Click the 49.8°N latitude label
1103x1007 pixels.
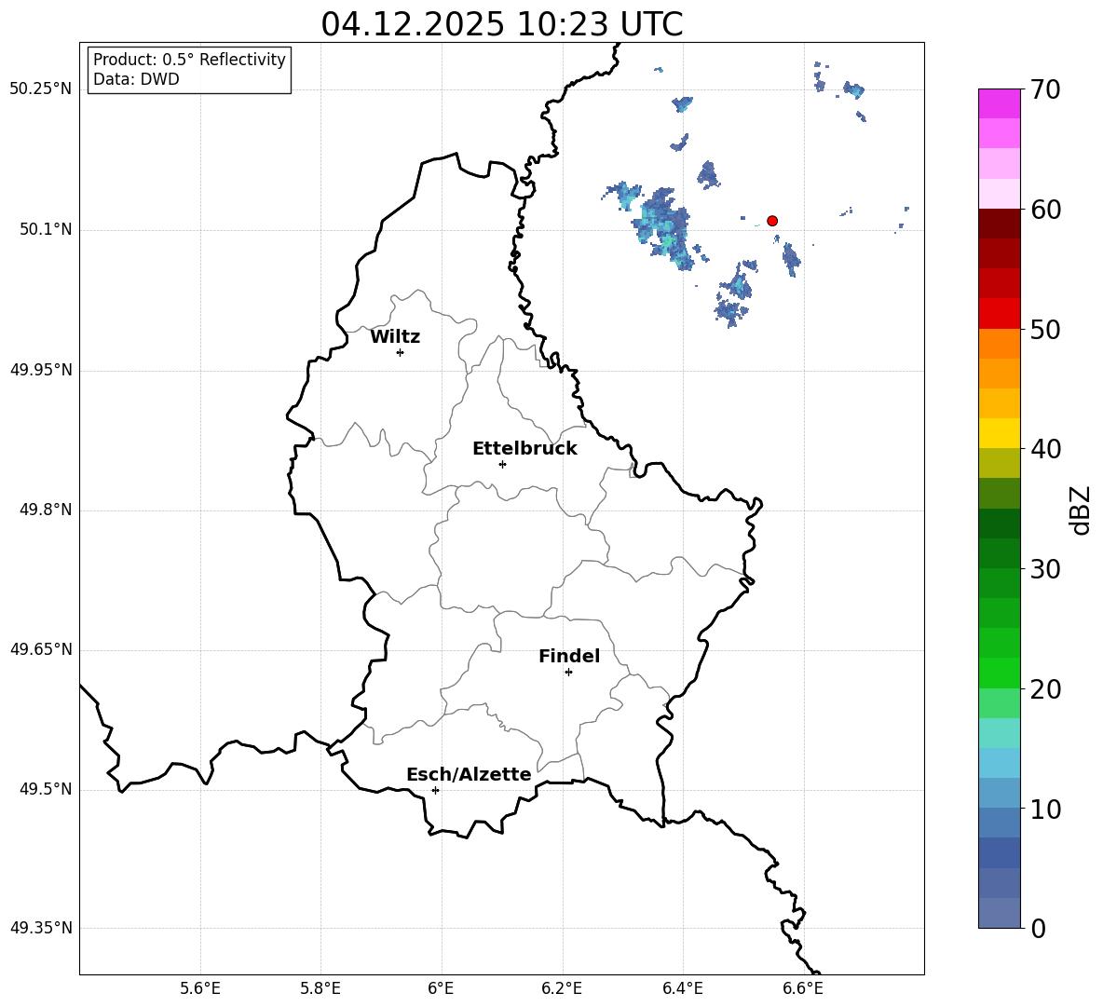pos(47,510)
